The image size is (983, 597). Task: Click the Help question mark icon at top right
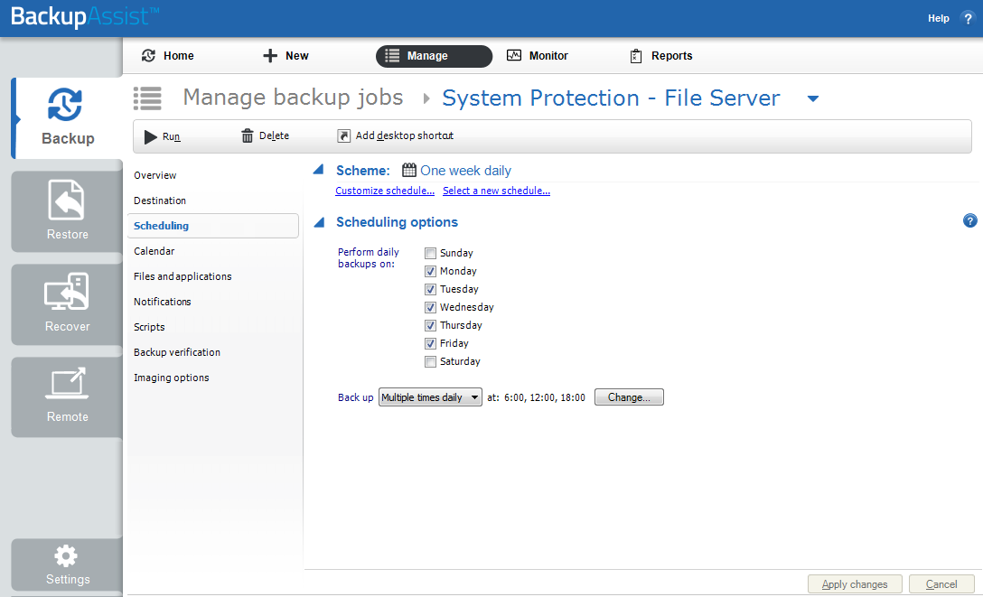pyautogui.click(x=968, y=18)
